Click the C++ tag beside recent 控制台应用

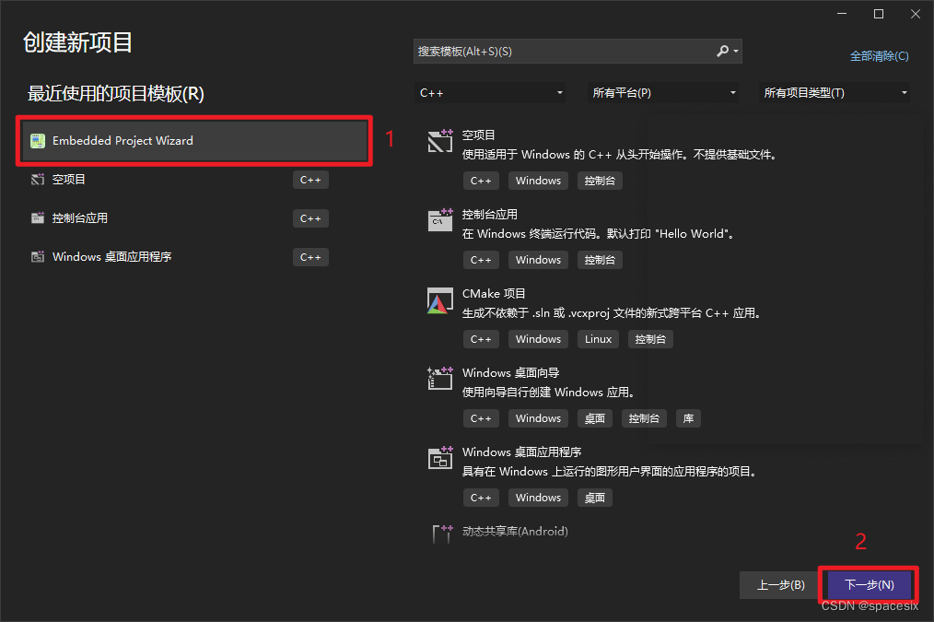(310, 218)
